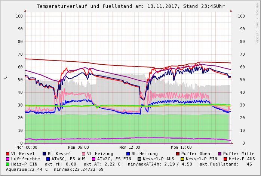
Task: Click the AT>5C, FS AUS legend swatch
Action: (48, 159)
